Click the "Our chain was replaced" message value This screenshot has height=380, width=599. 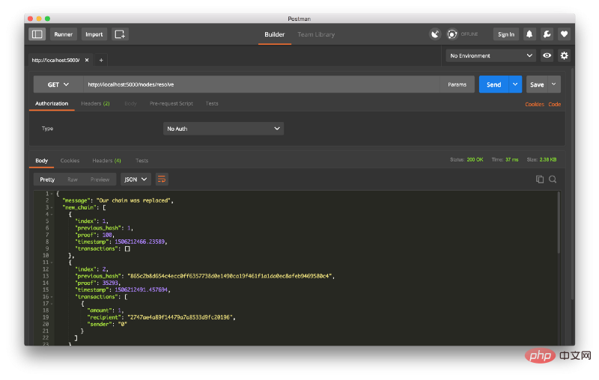click(x=133, y=200)
